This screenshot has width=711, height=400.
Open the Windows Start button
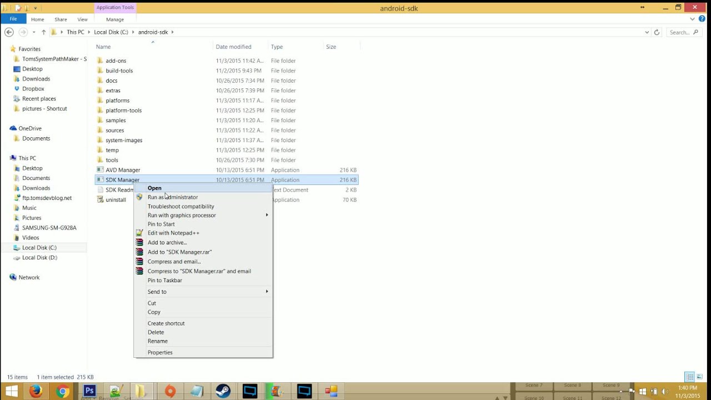[x=11, y=391]
